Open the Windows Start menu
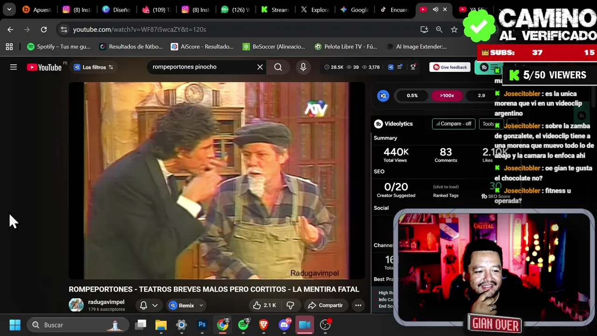597x336 pixels. click(x=15, y=325)
